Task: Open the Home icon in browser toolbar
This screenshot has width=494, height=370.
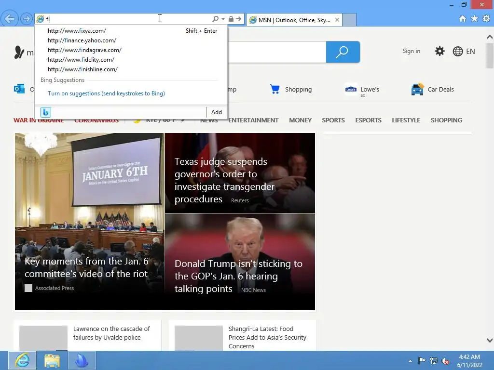Action: [463, 19]
